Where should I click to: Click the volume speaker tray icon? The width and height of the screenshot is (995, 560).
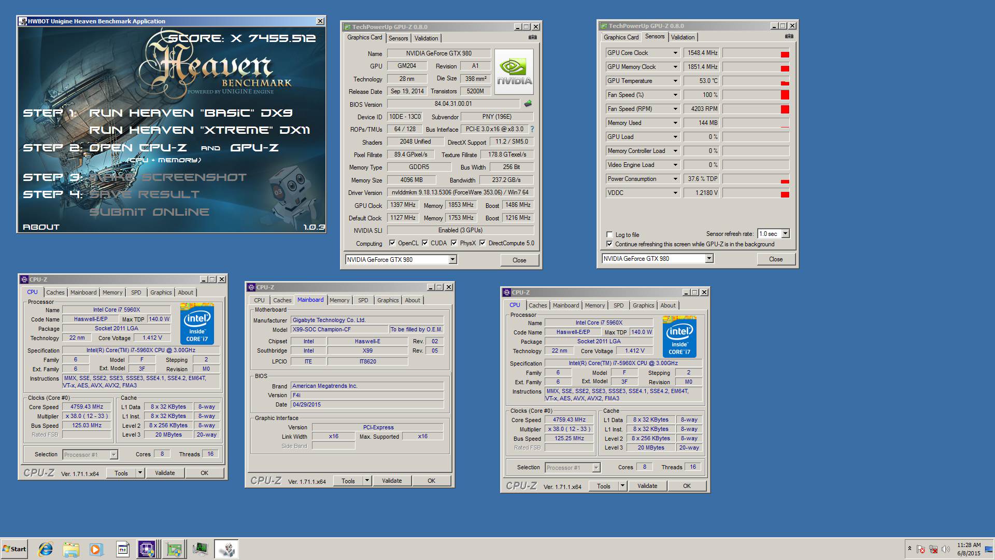(x=946, y=549)
